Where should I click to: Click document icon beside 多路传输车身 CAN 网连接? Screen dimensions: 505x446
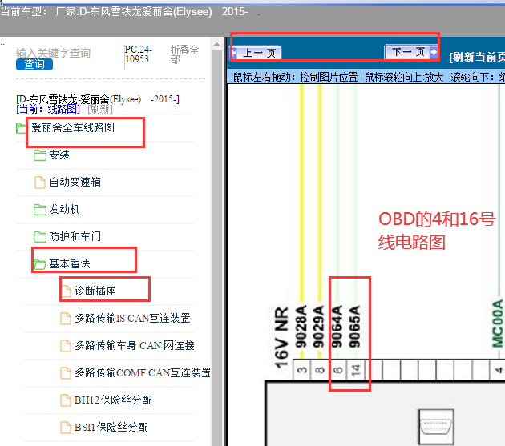66,346
